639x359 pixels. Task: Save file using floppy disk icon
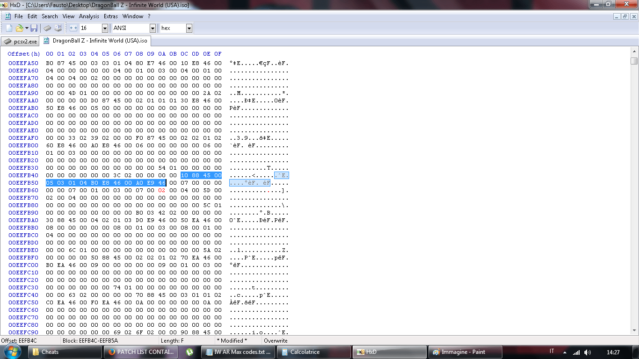point(34,28)
